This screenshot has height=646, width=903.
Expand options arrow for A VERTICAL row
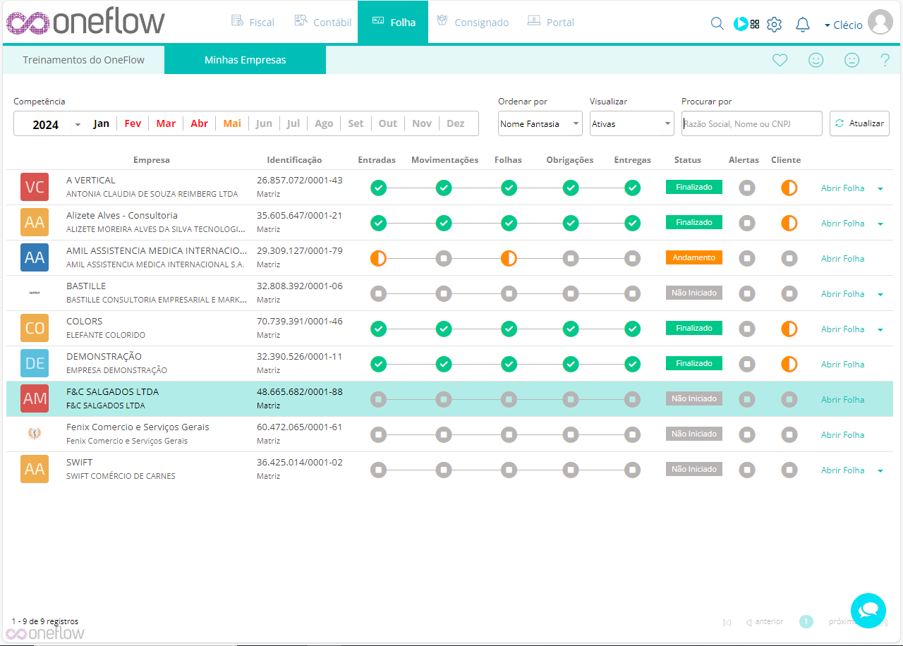click(x=880, y=188)
